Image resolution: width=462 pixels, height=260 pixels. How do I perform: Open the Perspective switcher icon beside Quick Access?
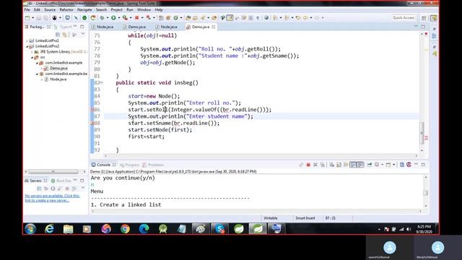(x=424, y=18)
